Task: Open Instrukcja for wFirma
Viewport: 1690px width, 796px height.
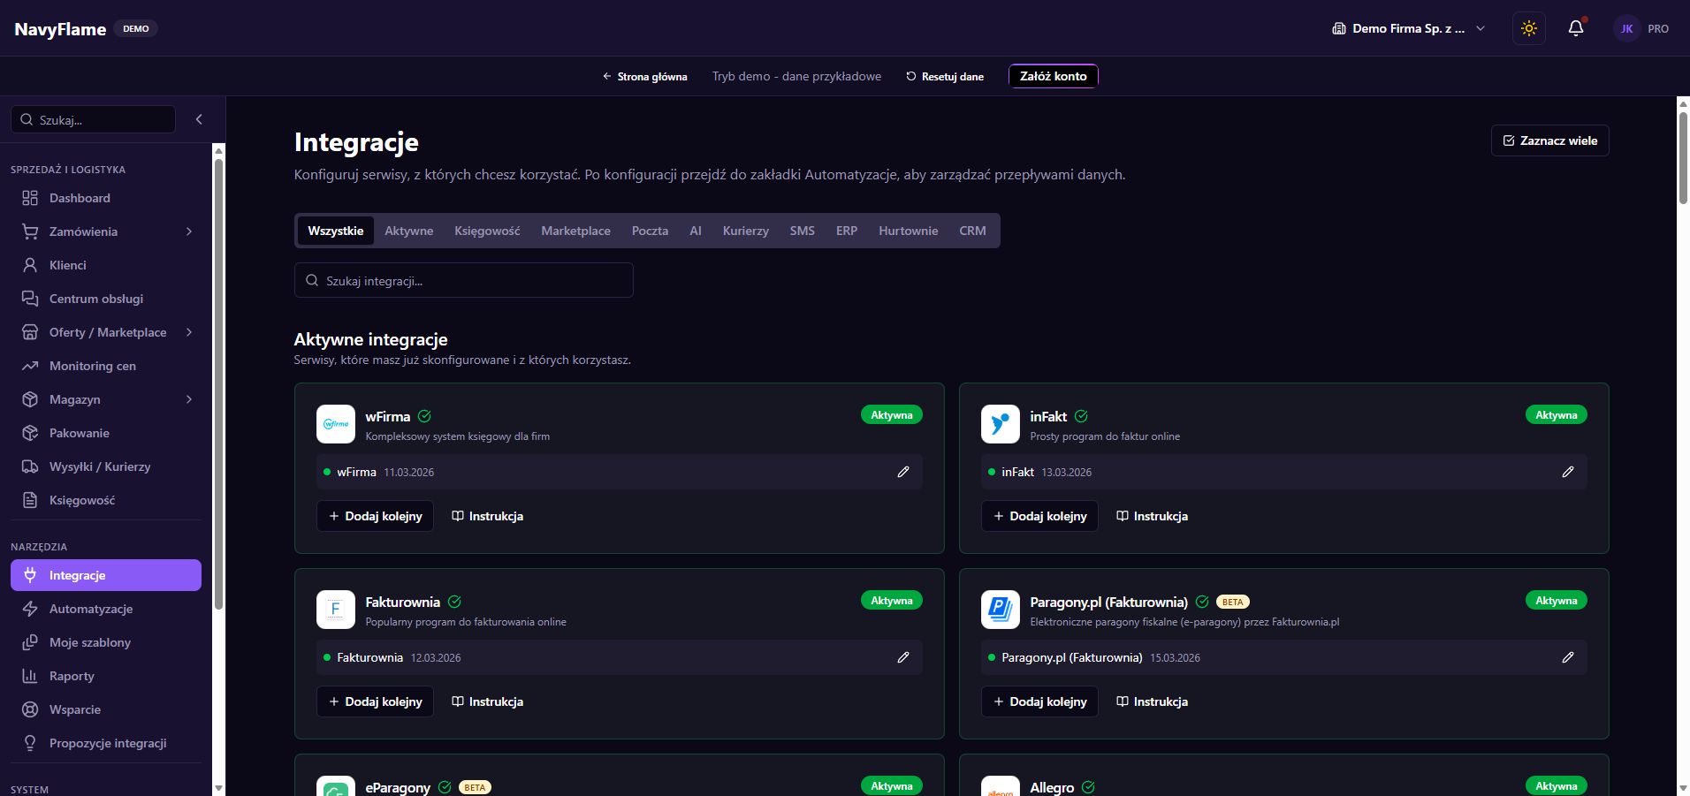Action: coord(487,516)
